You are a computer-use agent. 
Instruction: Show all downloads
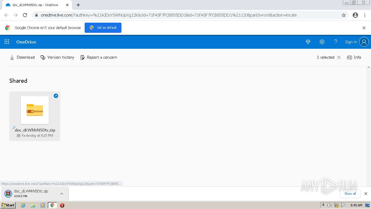coord(350,194)
